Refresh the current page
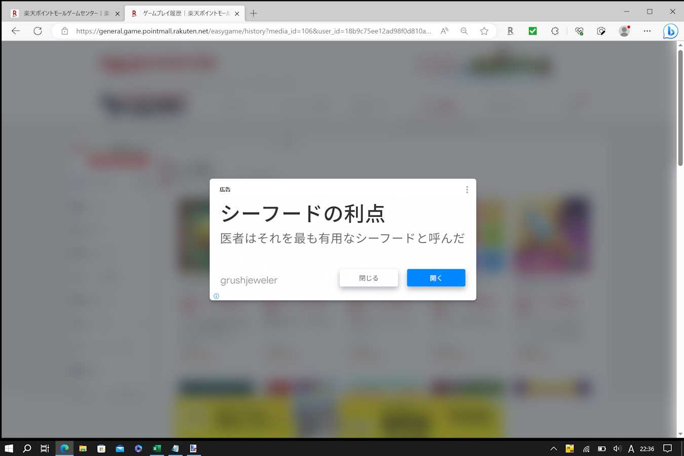The height and width of the screenshot is (456, 684). [37, 31]
